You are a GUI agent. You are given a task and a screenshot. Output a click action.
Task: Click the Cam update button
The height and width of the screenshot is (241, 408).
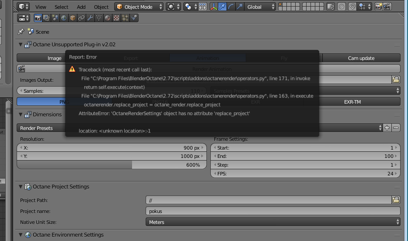(x=361, y=58)
